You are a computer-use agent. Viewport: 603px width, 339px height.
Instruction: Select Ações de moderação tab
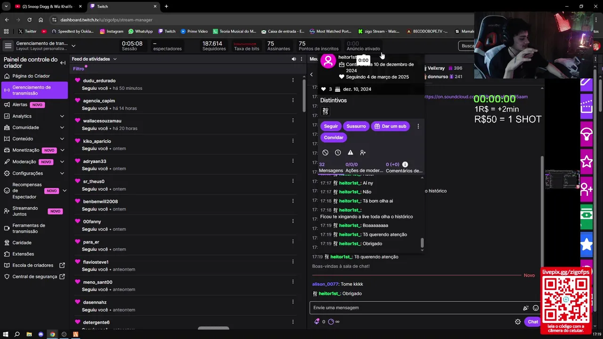coord(364,168)
